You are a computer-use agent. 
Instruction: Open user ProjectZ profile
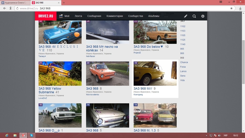tap(137, 53)
